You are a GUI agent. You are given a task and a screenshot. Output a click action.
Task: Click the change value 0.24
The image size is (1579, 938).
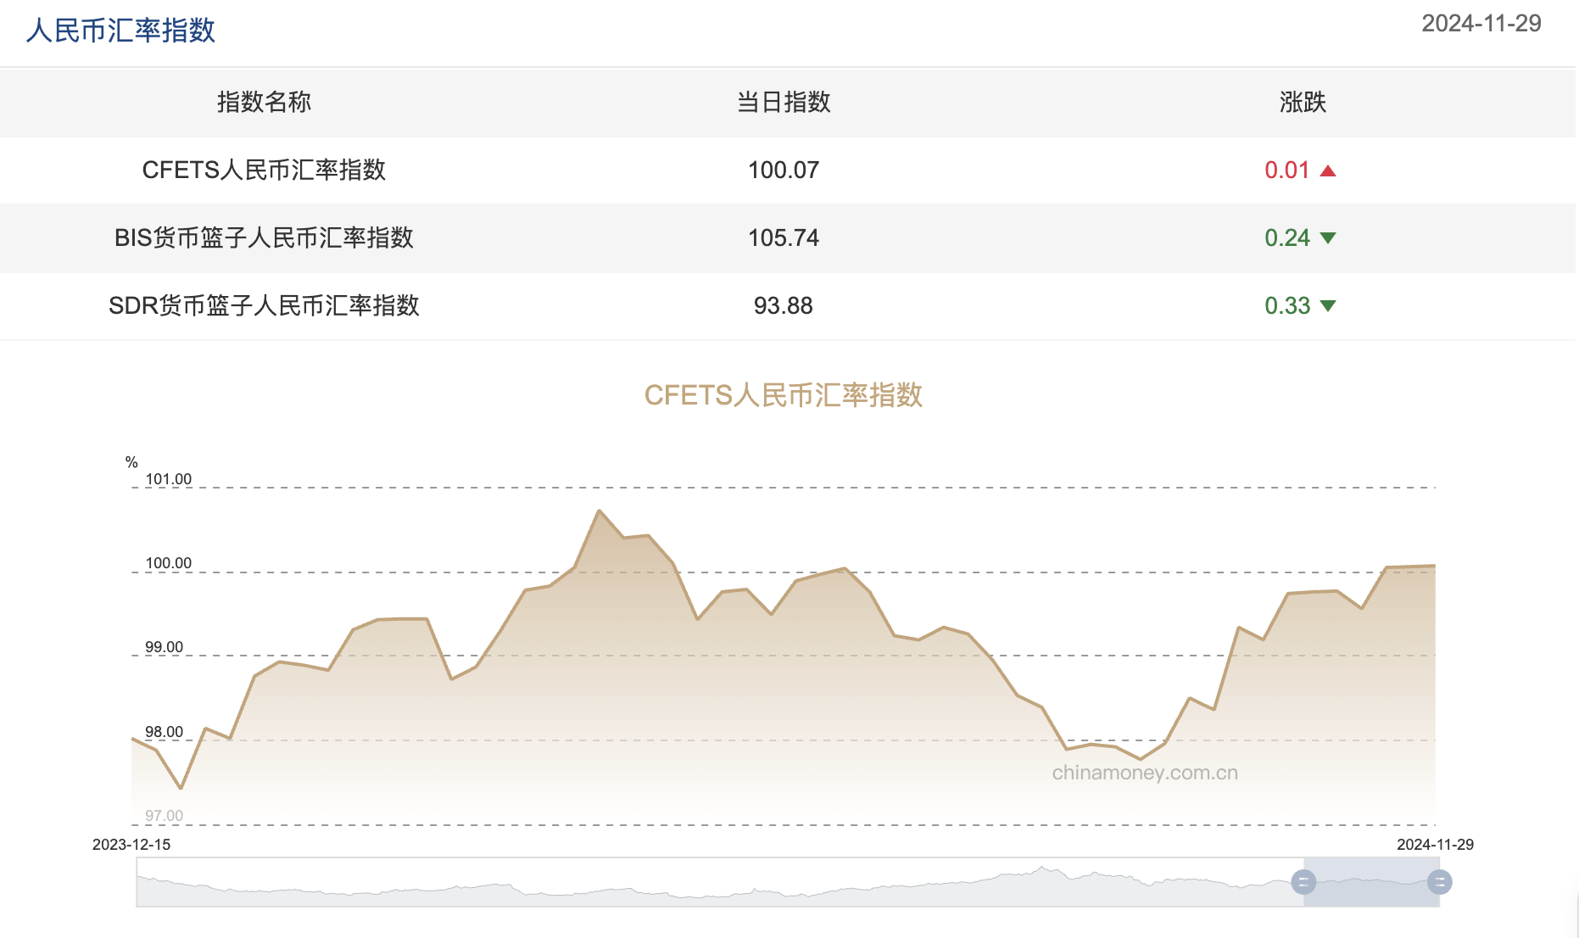point(1287,237)
